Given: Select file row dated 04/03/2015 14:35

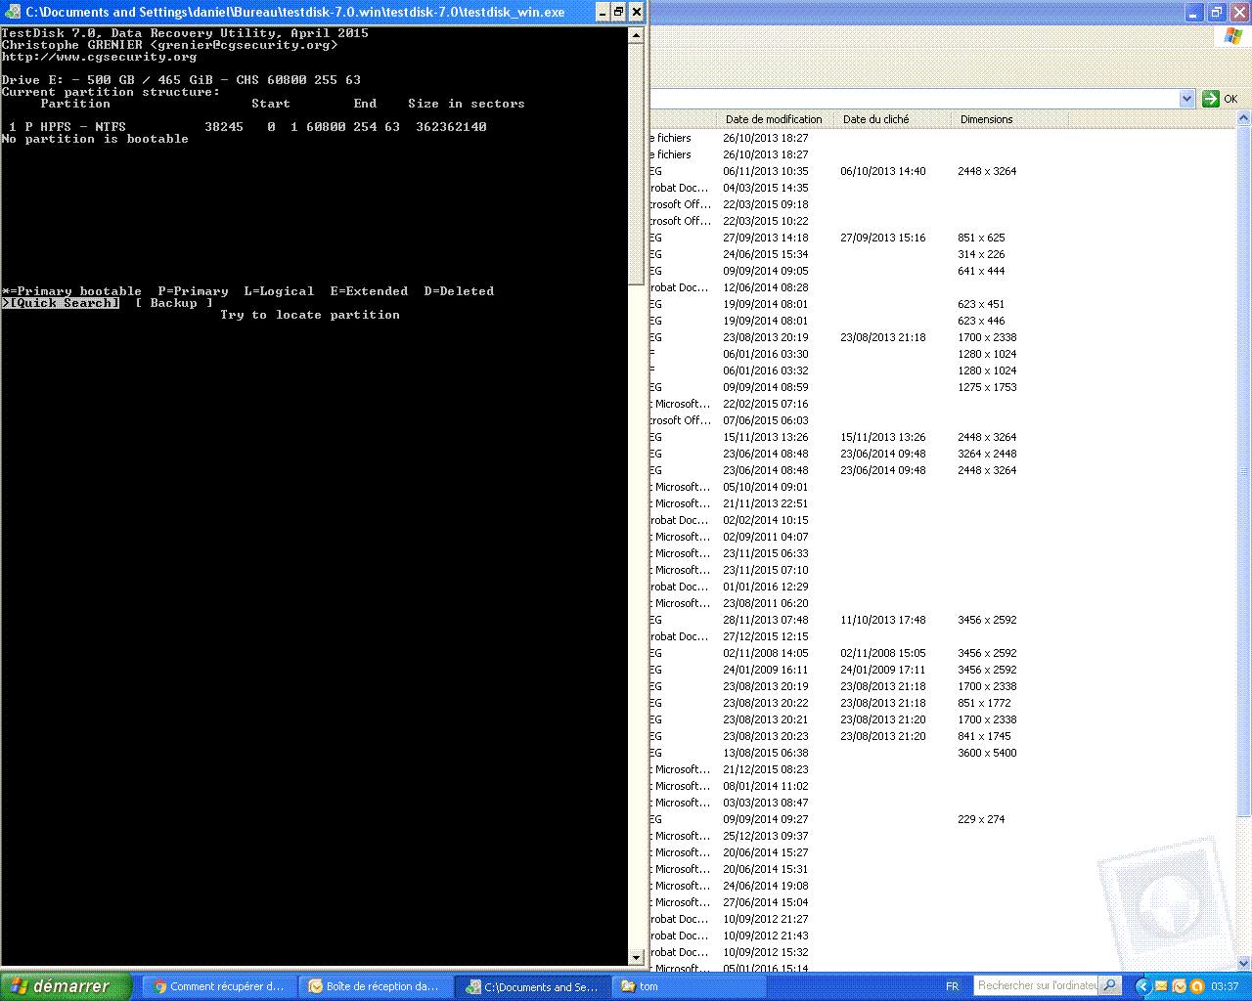Looking at the screenshot, I should (x=943, y=188).
